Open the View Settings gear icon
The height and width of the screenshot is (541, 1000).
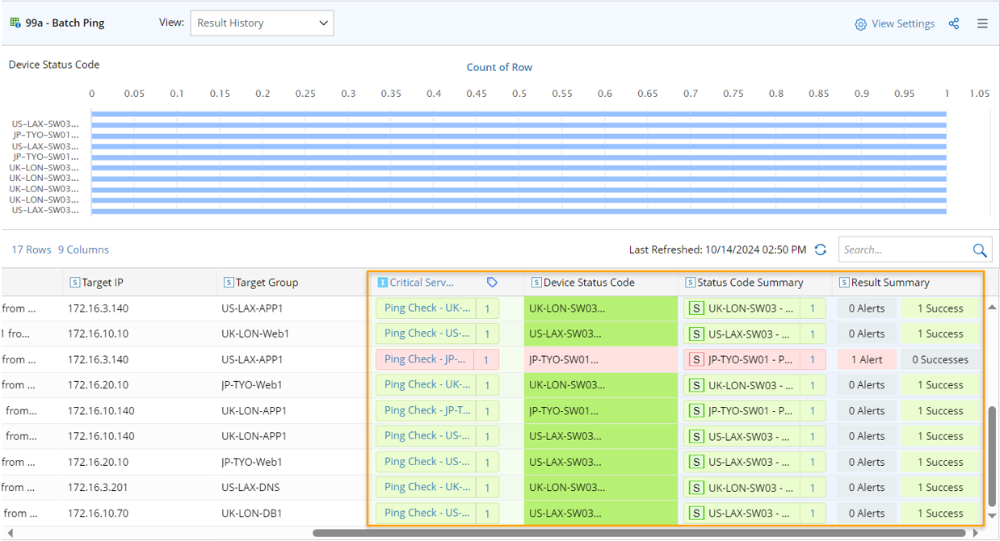coord(859,23)
